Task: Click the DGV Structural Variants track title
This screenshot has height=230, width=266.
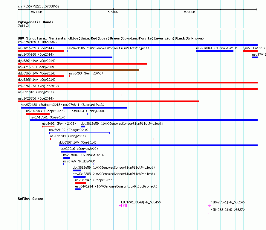Action: pyautogui.click(x=111, y=38)
